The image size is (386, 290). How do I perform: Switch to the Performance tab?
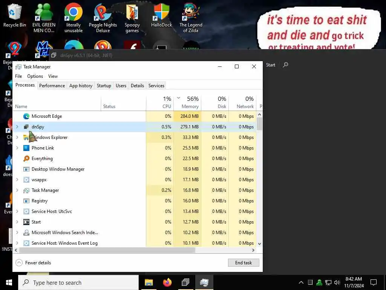click(x=52, y=86)
